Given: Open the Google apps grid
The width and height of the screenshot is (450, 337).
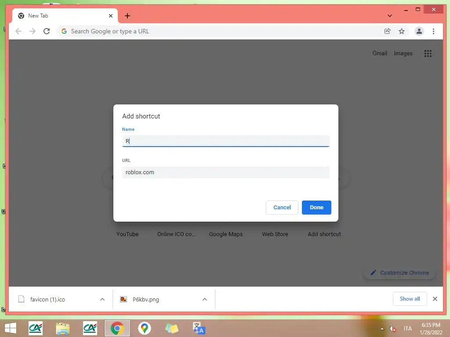Looking at the screenshot, I should (x=428, y=53).
